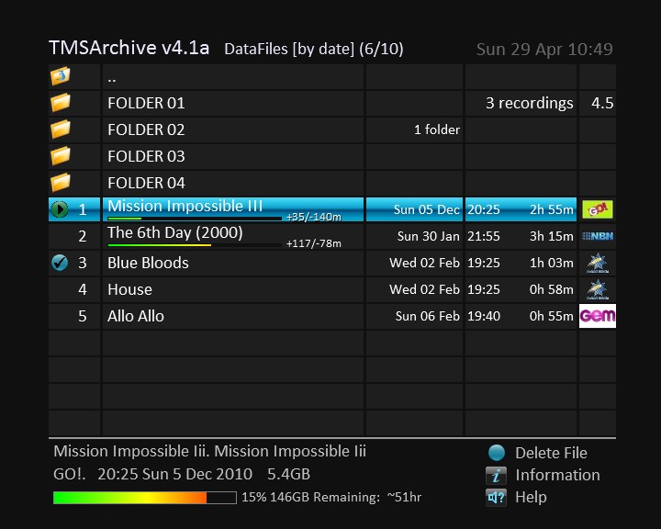Screen dimensions: 661x529
Task: Click the channel logo in House row
Action: [x=597, y=289]
